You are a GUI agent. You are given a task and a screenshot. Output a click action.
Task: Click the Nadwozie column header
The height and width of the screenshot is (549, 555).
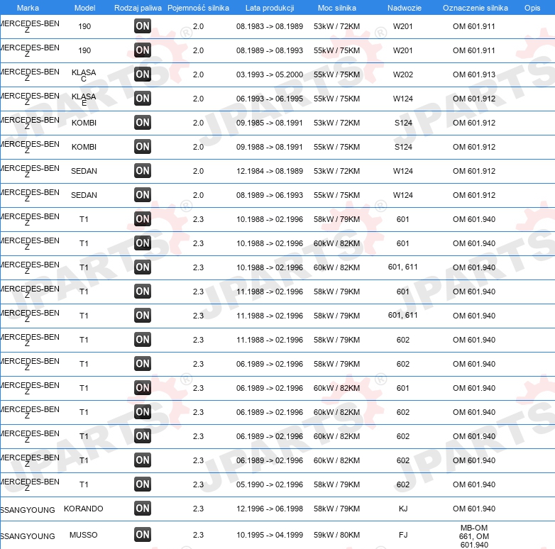pos(405,8)
